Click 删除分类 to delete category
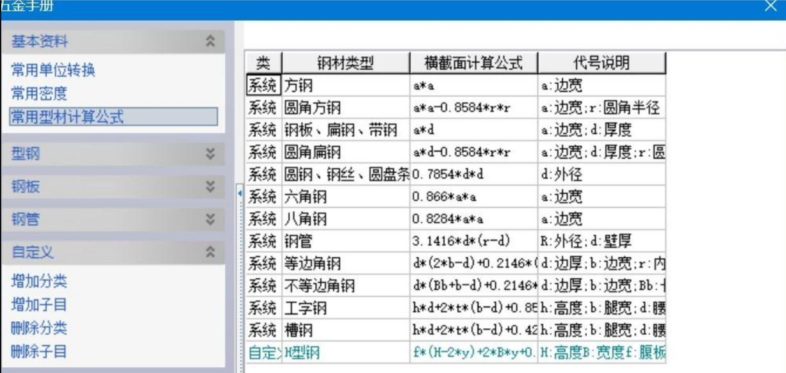 [39, 328]
